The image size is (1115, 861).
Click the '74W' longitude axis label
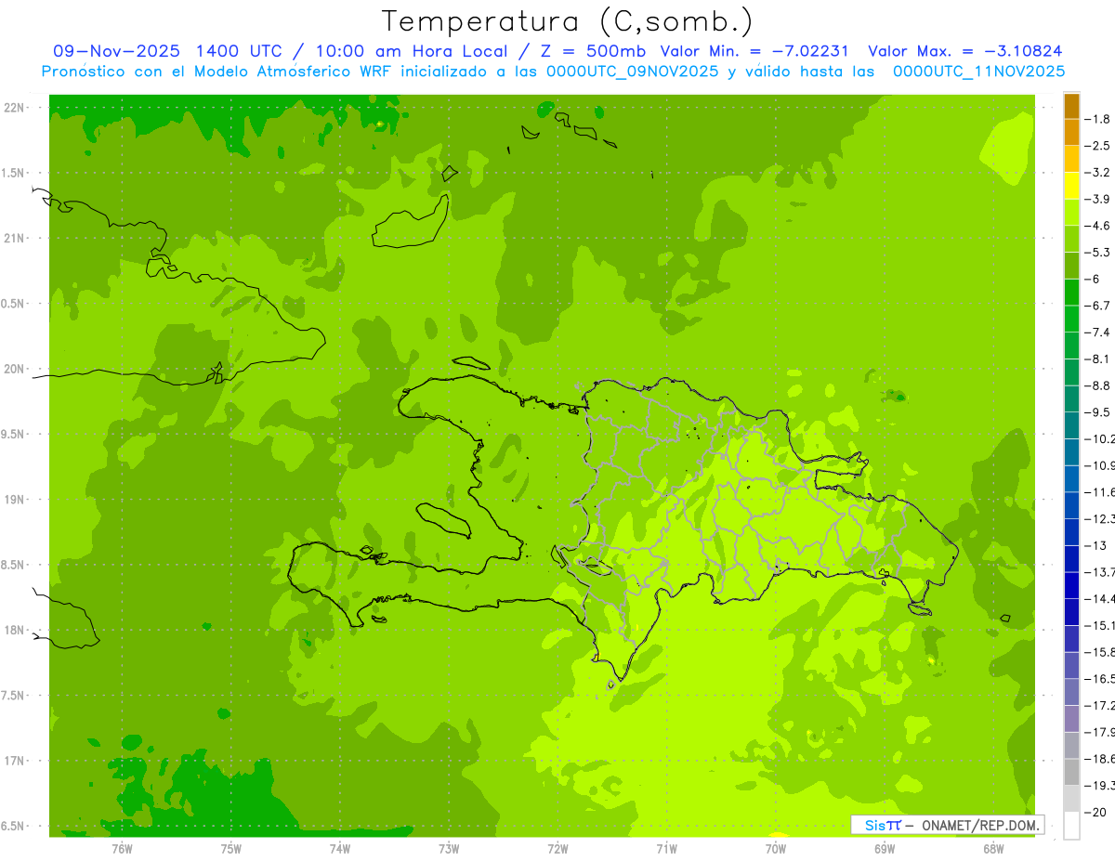340,849
